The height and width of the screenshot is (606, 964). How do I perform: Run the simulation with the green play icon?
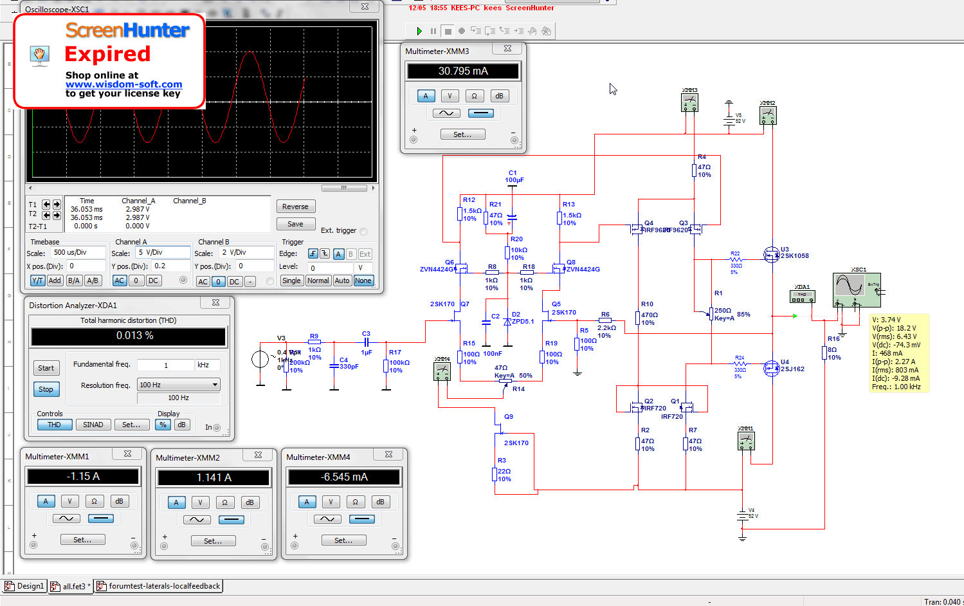(x=419, y=31)
